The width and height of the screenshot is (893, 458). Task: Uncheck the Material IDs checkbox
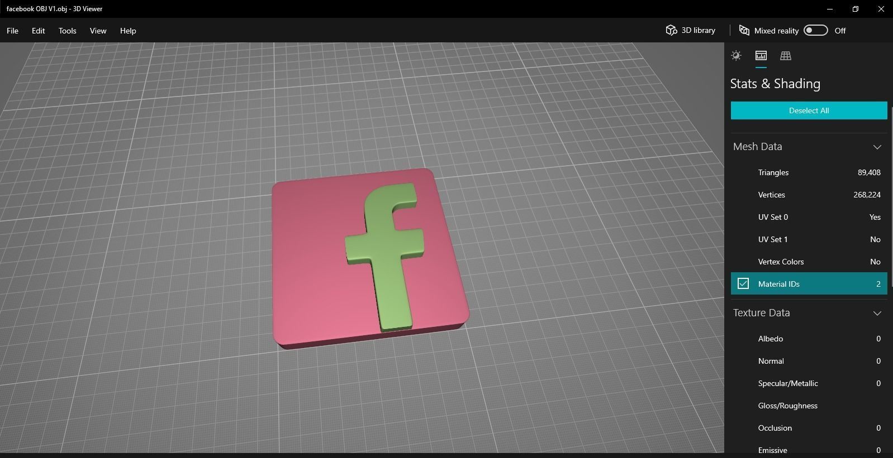coord(743,283)
